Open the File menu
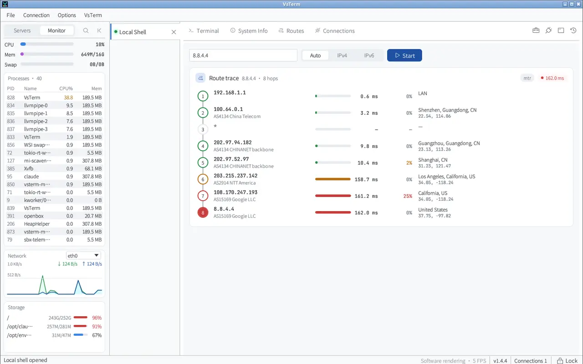This screenshot has width=583, height=364. click(x=10, y=15)
